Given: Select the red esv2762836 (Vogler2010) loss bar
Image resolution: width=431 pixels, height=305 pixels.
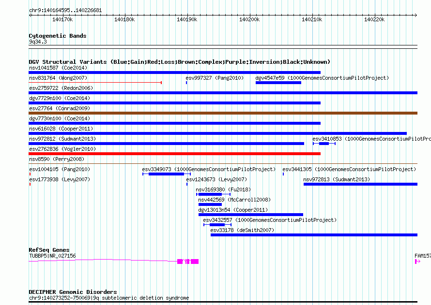Looking at the screenshot, I should [174, 154].
